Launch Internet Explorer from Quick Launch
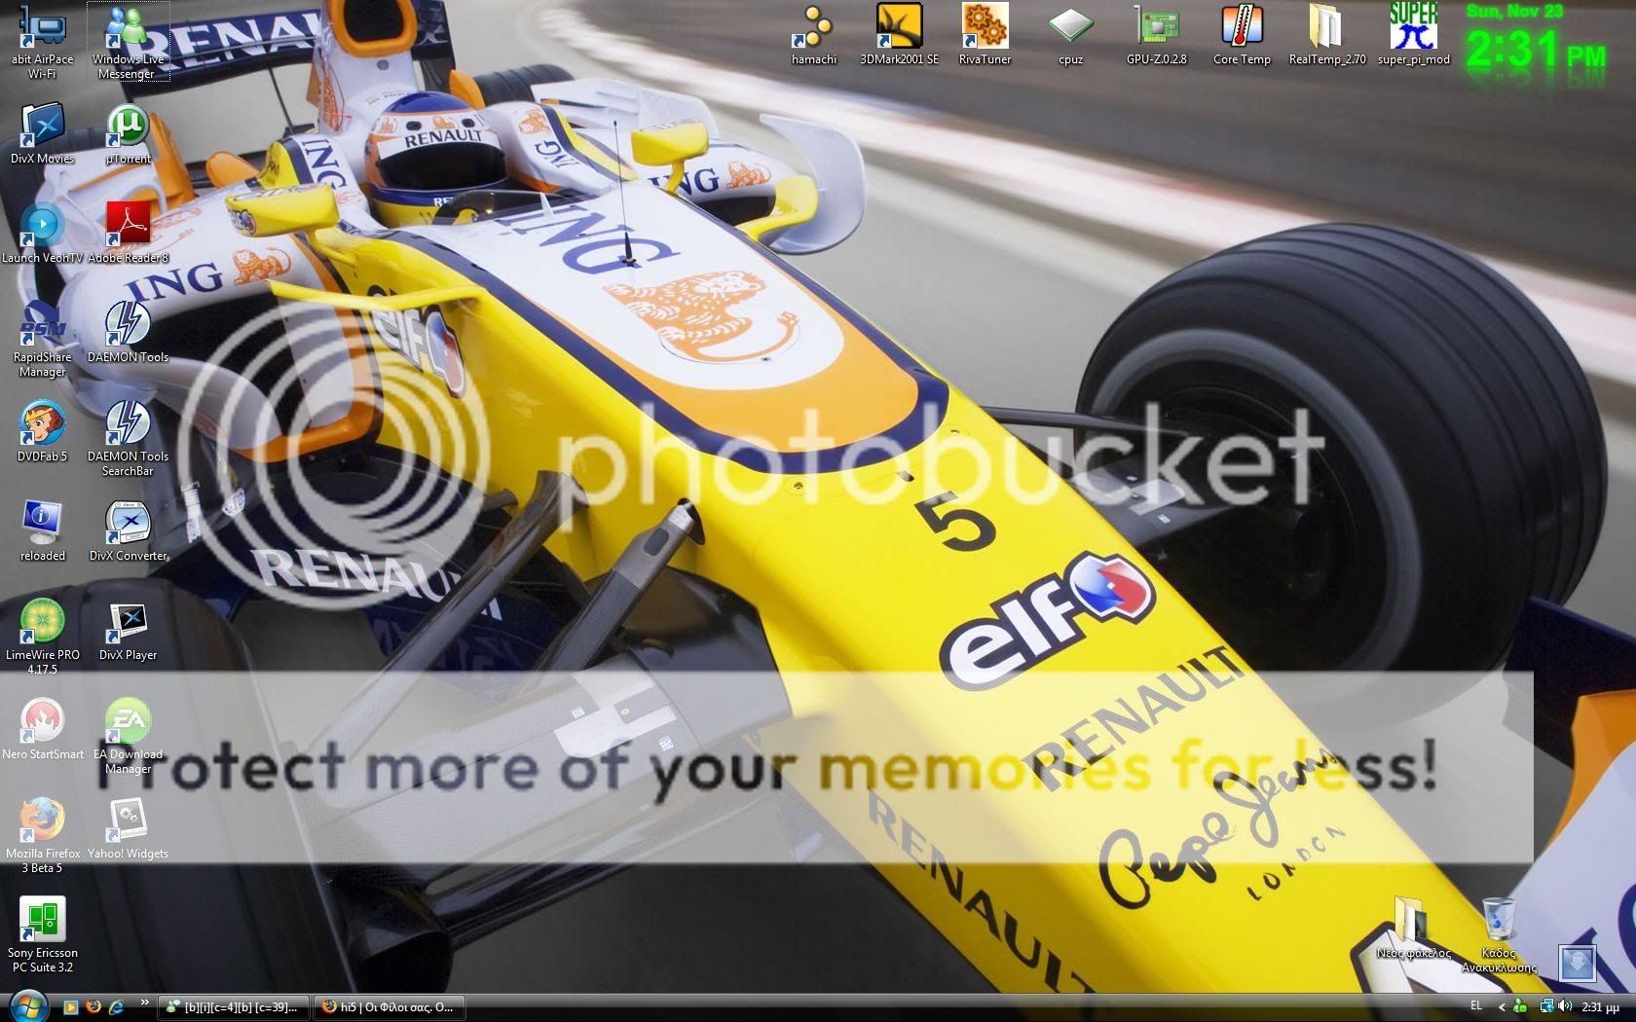Image resolution: width=1636 pixels, height=1022 pixels. coord(116,1006)
